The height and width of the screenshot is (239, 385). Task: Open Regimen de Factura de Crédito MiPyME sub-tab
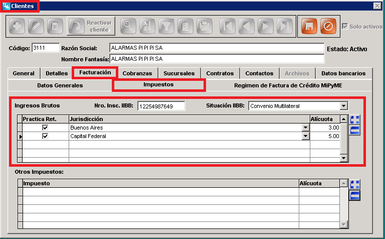coord(288,85)
